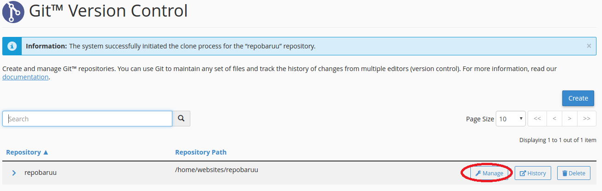602x191 pixels.
Task: Go to the first page of results
Action: (x=537, y=119)
